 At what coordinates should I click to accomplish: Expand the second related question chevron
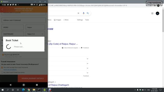[88, 64]
